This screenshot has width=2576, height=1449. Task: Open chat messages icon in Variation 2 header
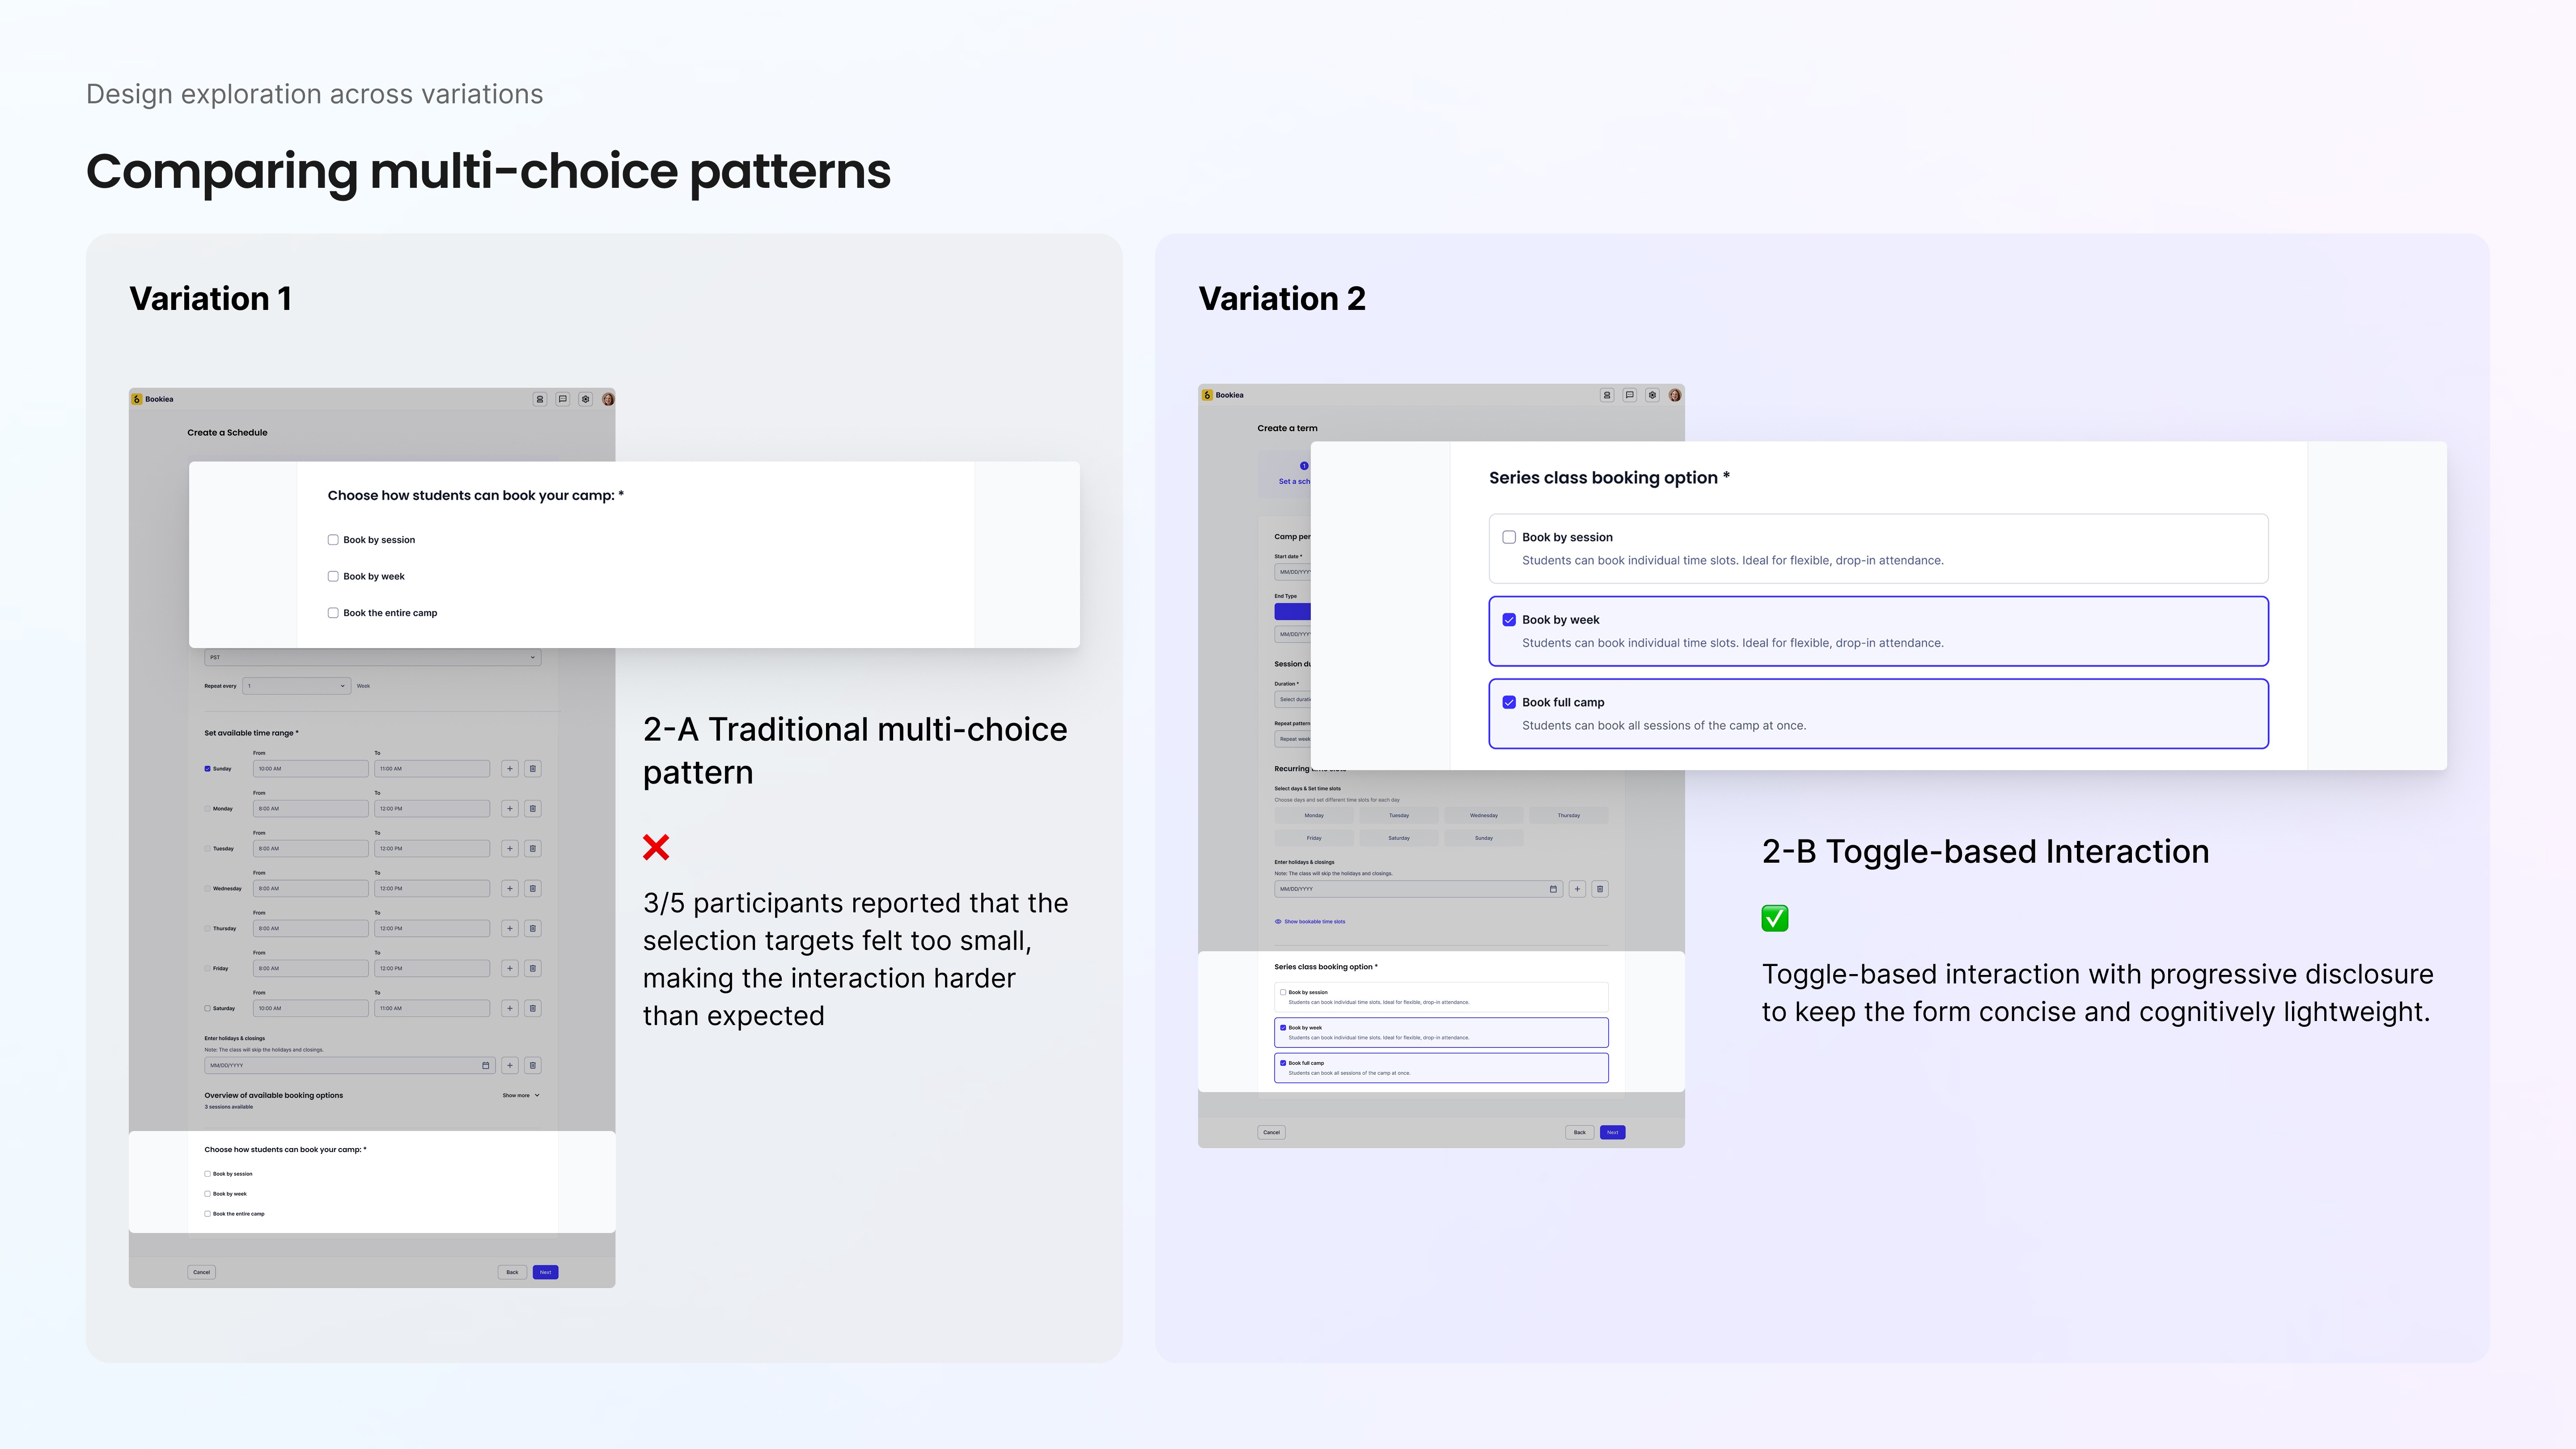click(x=1630, y=395)
